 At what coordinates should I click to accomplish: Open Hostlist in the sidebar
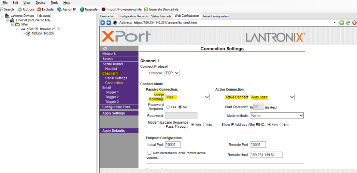tap(111, 68)
